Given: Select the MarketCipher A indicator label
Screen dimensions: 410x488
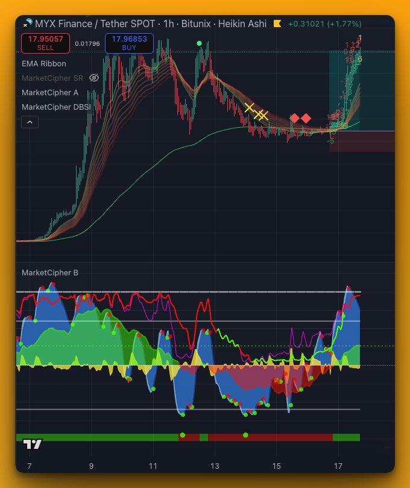Looking at the screenshot, I should (50, 92).
